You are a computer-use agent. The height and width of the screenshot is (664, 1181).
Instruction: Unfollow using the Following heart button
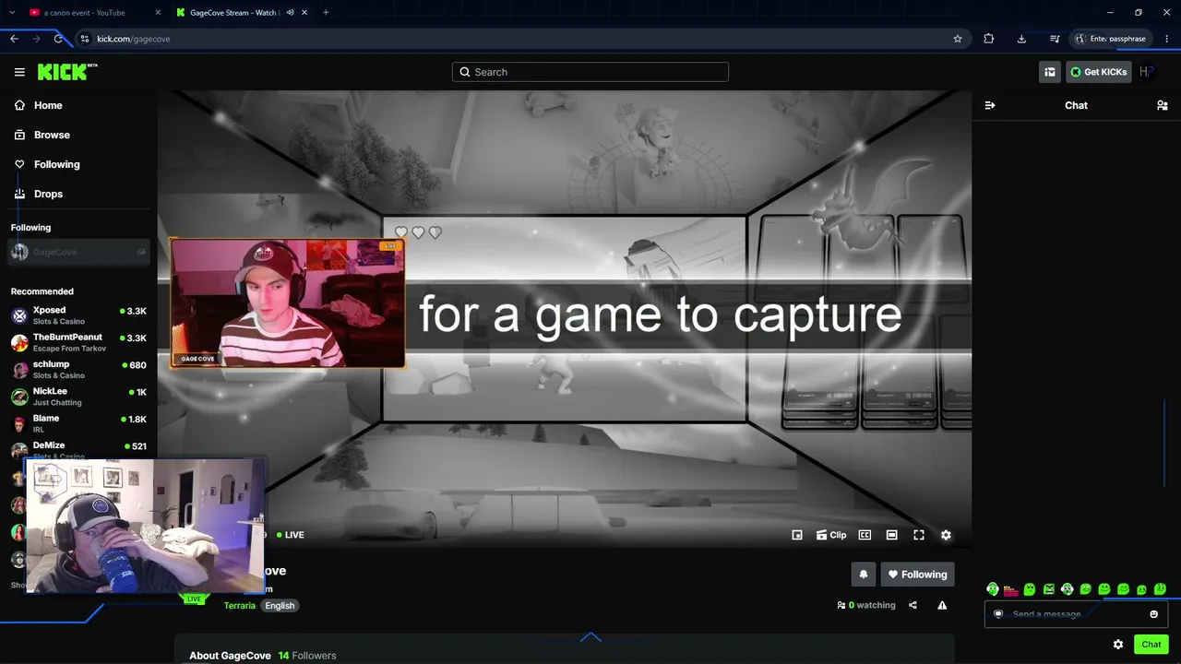click(917, 574)
